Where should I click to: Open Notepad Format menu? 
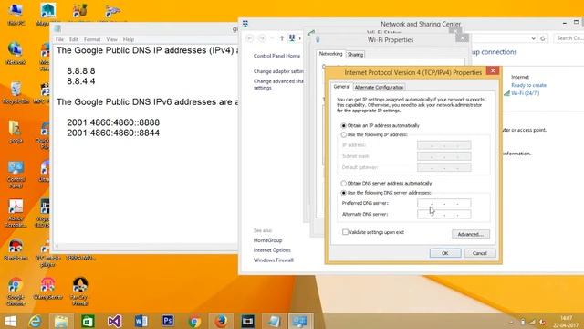92,39
